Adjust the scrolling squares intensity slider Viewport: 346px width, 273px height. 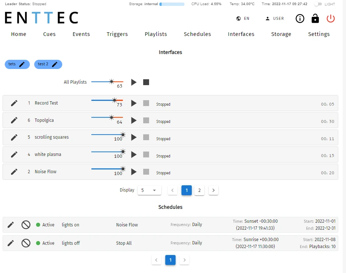(x=108, y=135)
